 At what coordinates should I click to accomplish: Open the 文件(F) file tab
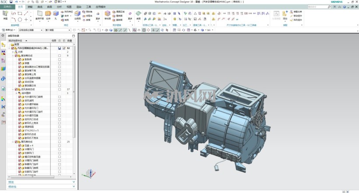[x=7, y=7]
